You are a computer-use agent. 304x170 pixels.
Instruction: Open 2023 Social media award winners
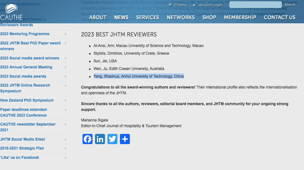pyautogui.click(x=30, y=58)
